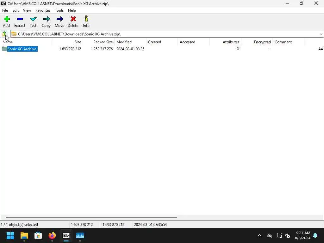Open the Help menu
This screenshot has height=243, width=324.
pos(72,10)
